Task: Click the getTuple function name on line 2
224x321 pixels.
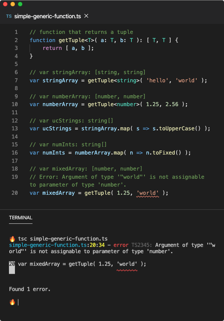Action: click(x=72, y=40)
